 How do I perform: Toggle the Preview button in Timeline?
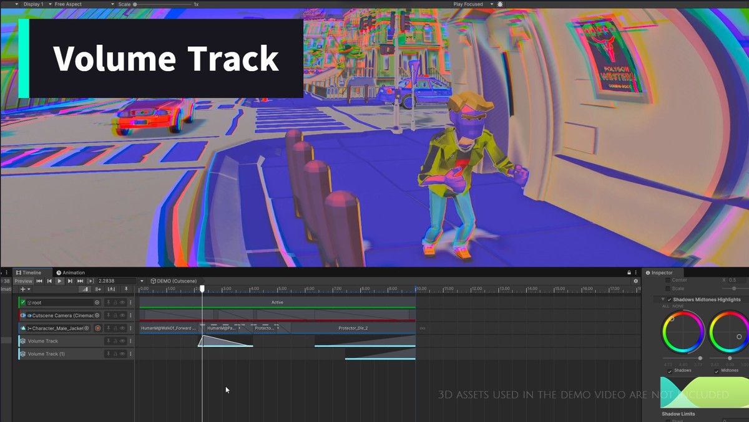tap(23, 281)
